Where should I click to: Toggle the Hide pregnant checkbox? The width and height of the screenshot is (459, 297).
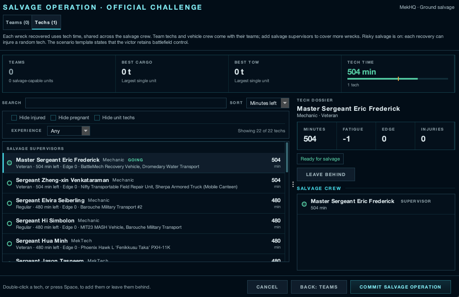click(53, 118)
